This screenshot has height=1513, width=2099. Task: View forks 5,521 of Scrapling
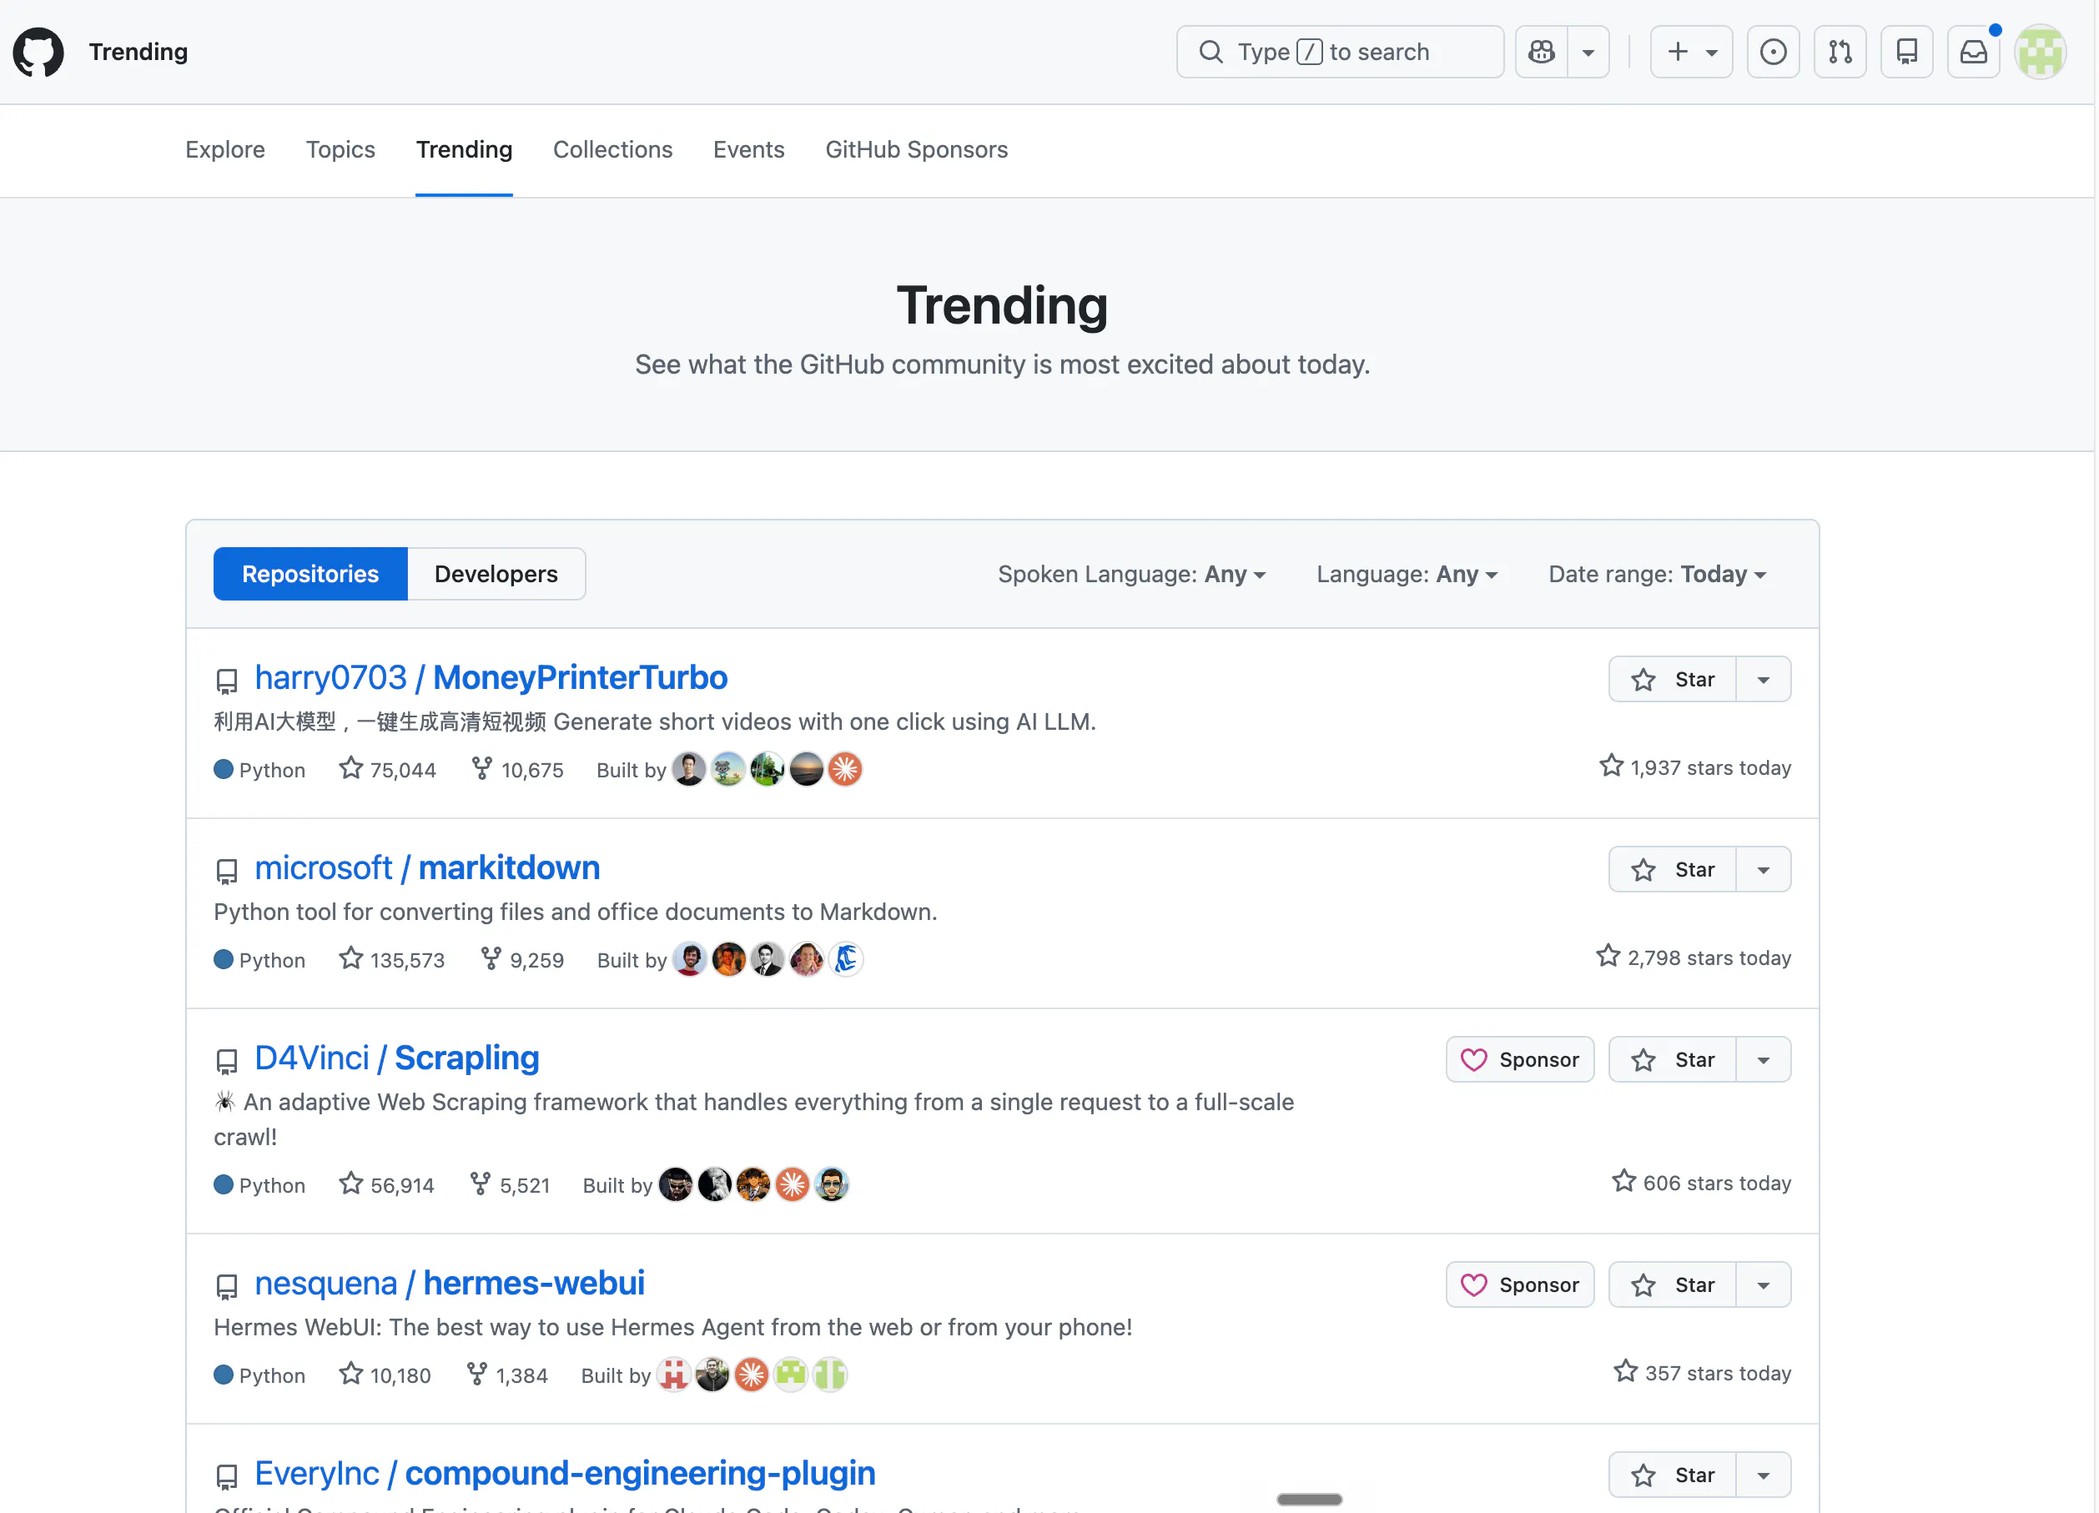coord(510,1184)
